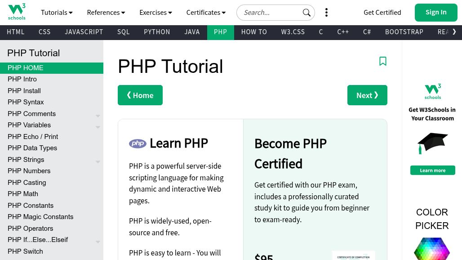
Task: Switch to the HTML topic tab
Action: (16, 32)
